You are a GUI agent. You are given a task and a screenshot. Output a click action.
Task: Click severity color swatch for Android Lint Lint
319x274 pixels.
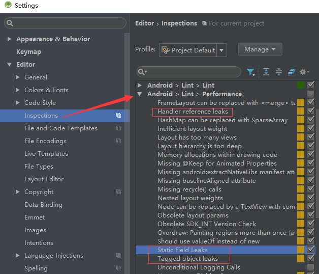click(x=301, y=85)
